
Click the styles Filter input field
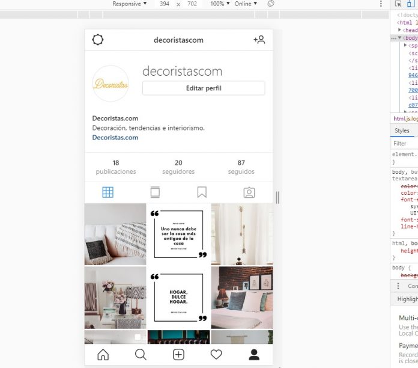[x=405, y=144]
